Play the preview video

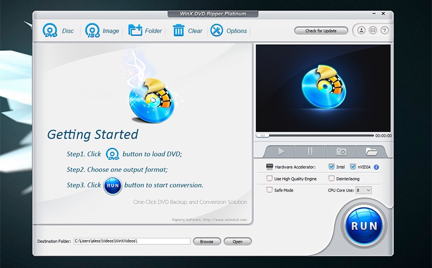click(x=281, y=151)
